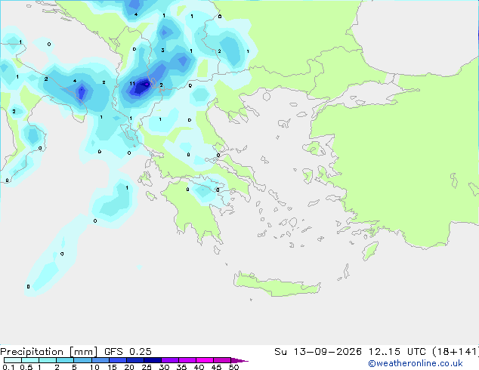Click the GFS 0.25 model label
The height and width of the screenshot is (370, 479).
(128, 352)
